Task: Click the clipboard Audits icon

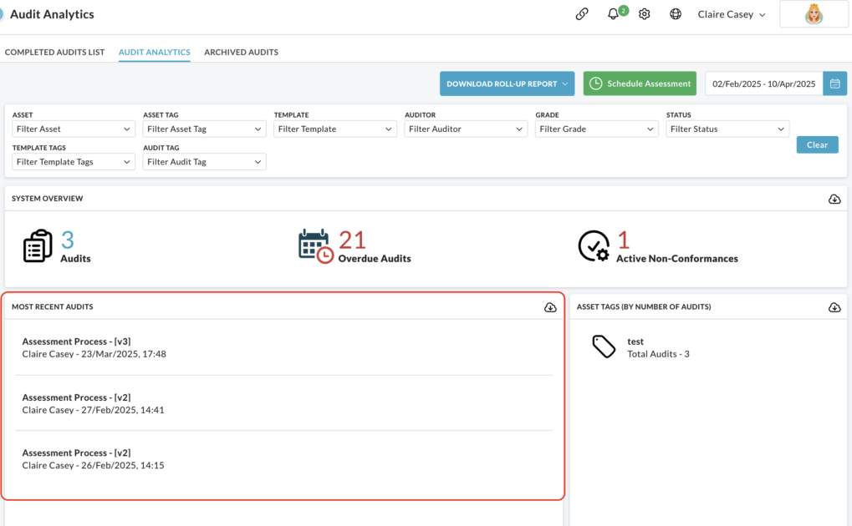Action: [x=38, y=246]
